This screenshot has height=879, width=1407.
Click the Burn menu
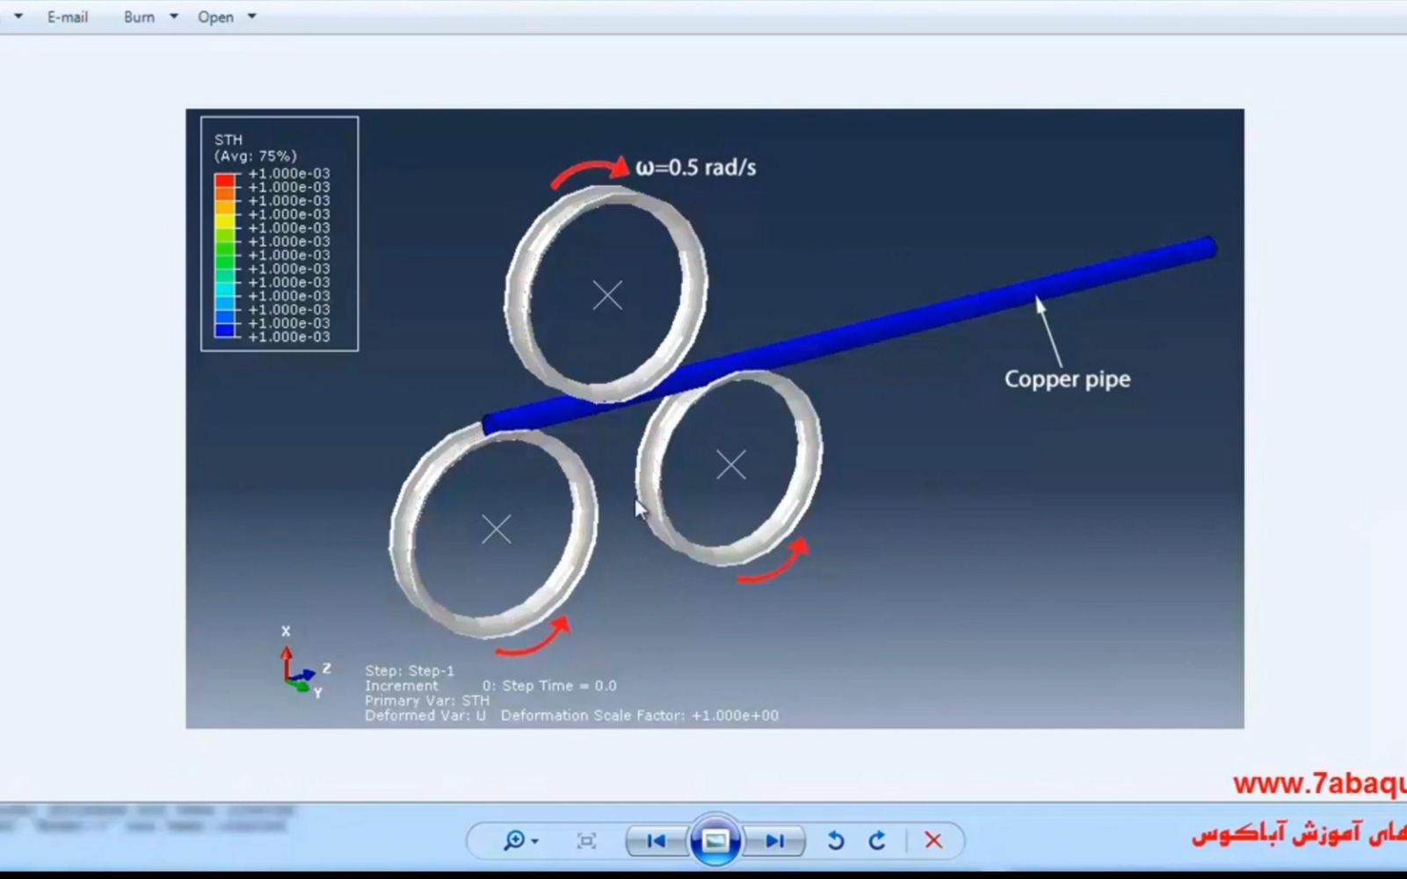pyautogui.click(x=139, y=17)
